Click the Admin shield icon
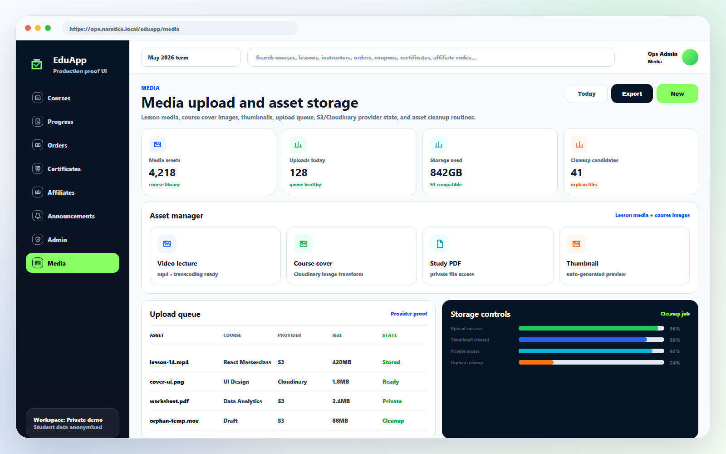726x454 pixels. 38,239
